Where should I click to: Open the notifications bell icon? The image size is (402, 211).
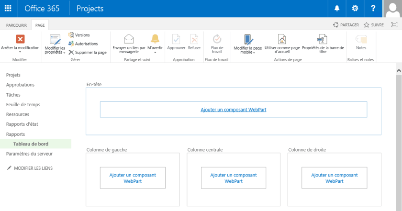point(337,9)
